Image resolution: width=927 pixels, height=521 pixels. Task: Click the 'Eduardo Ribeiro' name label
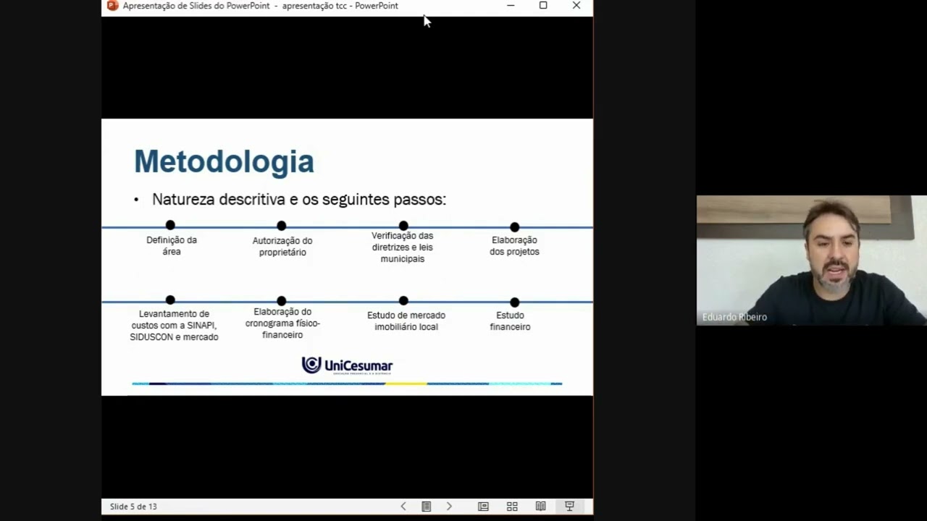(x=734, y=317)
